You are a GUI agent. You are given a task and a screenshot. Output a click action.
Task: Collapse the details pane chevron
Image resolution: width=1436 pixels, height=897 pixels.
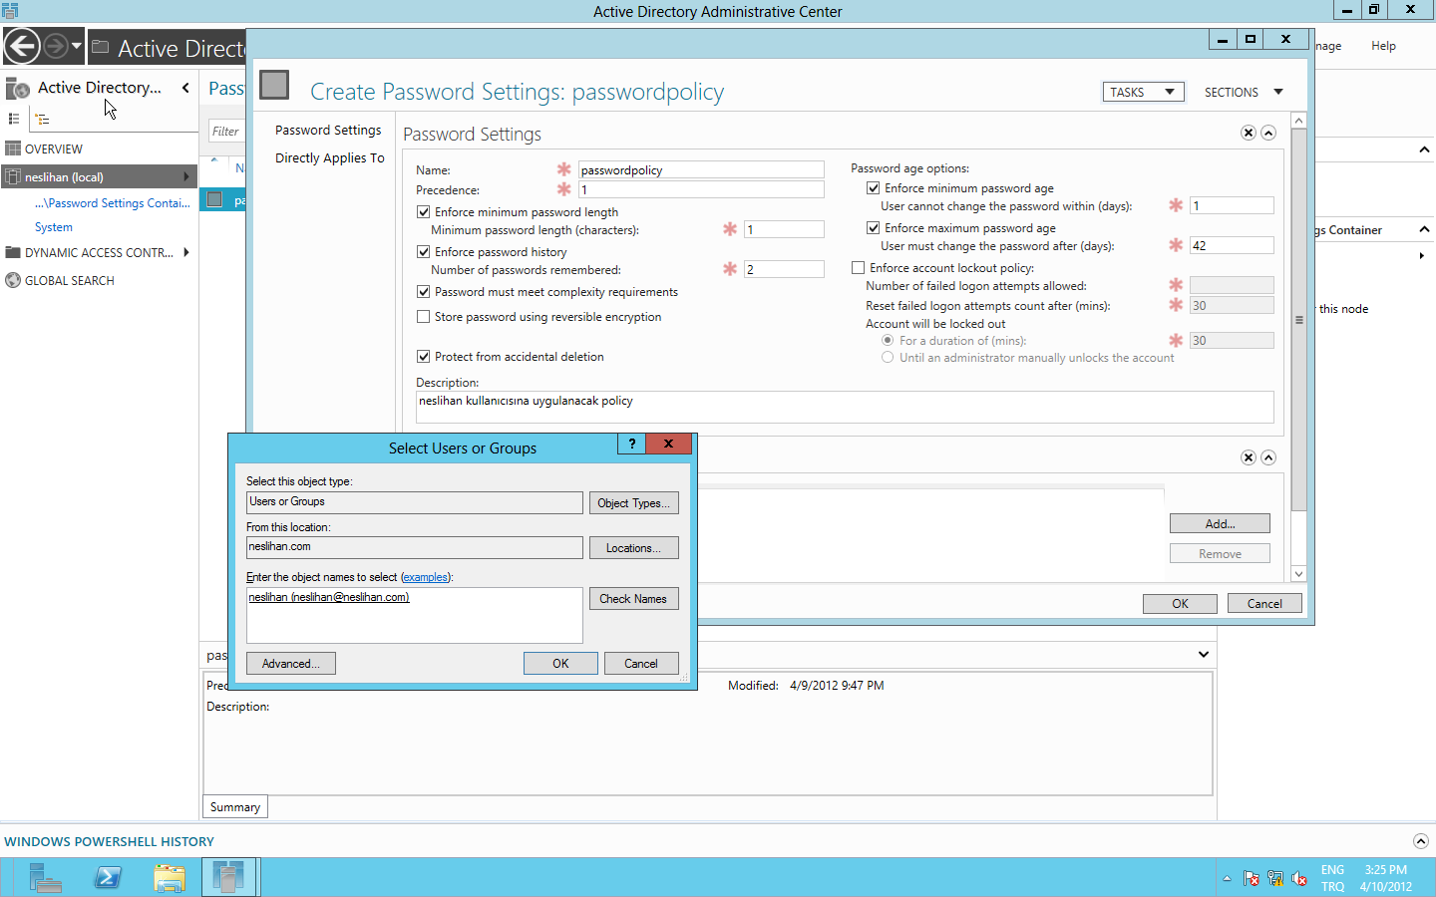(1204, 655)
